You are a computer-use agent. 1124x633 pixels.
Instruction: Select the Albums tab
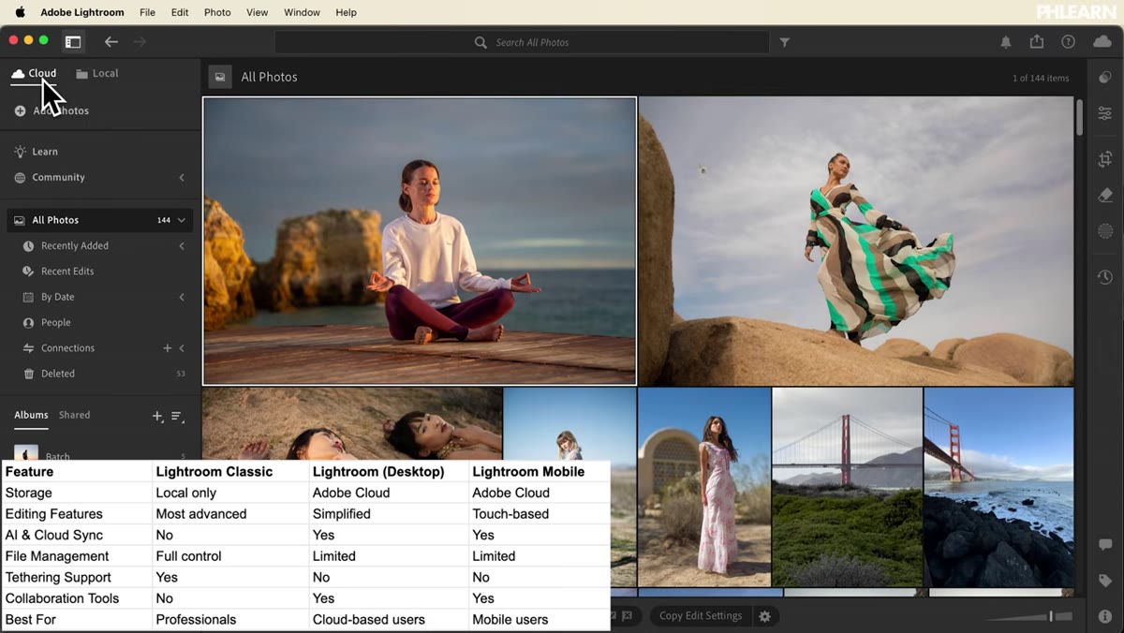[x=31, y=415]
